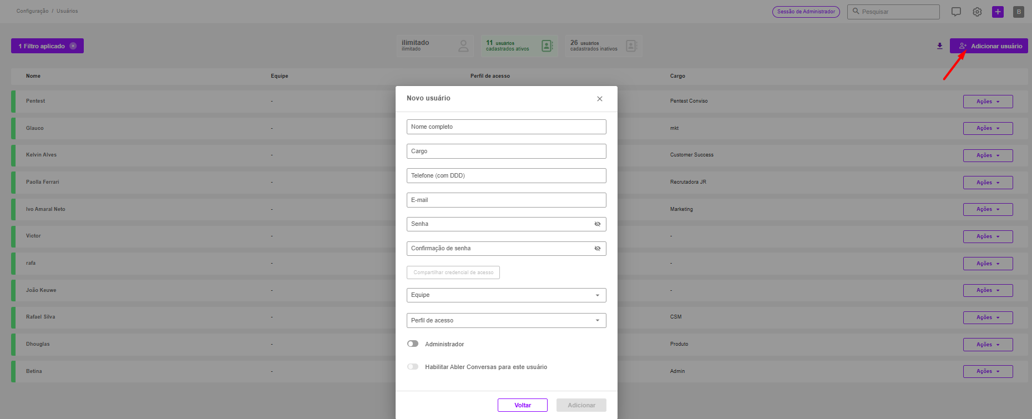
Task: Click the ilimitado plan card
Action: point(435,46)
